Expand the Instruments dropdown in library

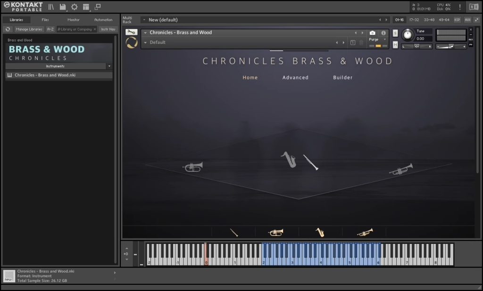tap(109, 66)
